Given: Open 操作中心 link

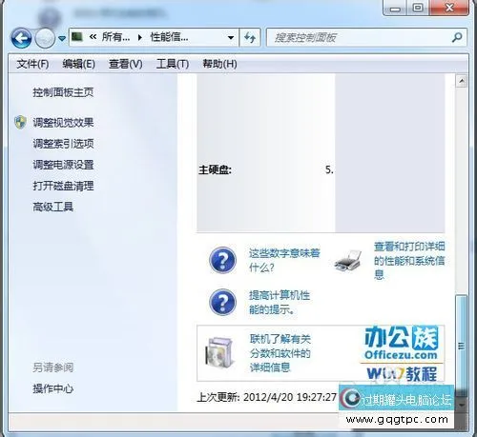Looking at the screenshot, I should click(53, 388).
